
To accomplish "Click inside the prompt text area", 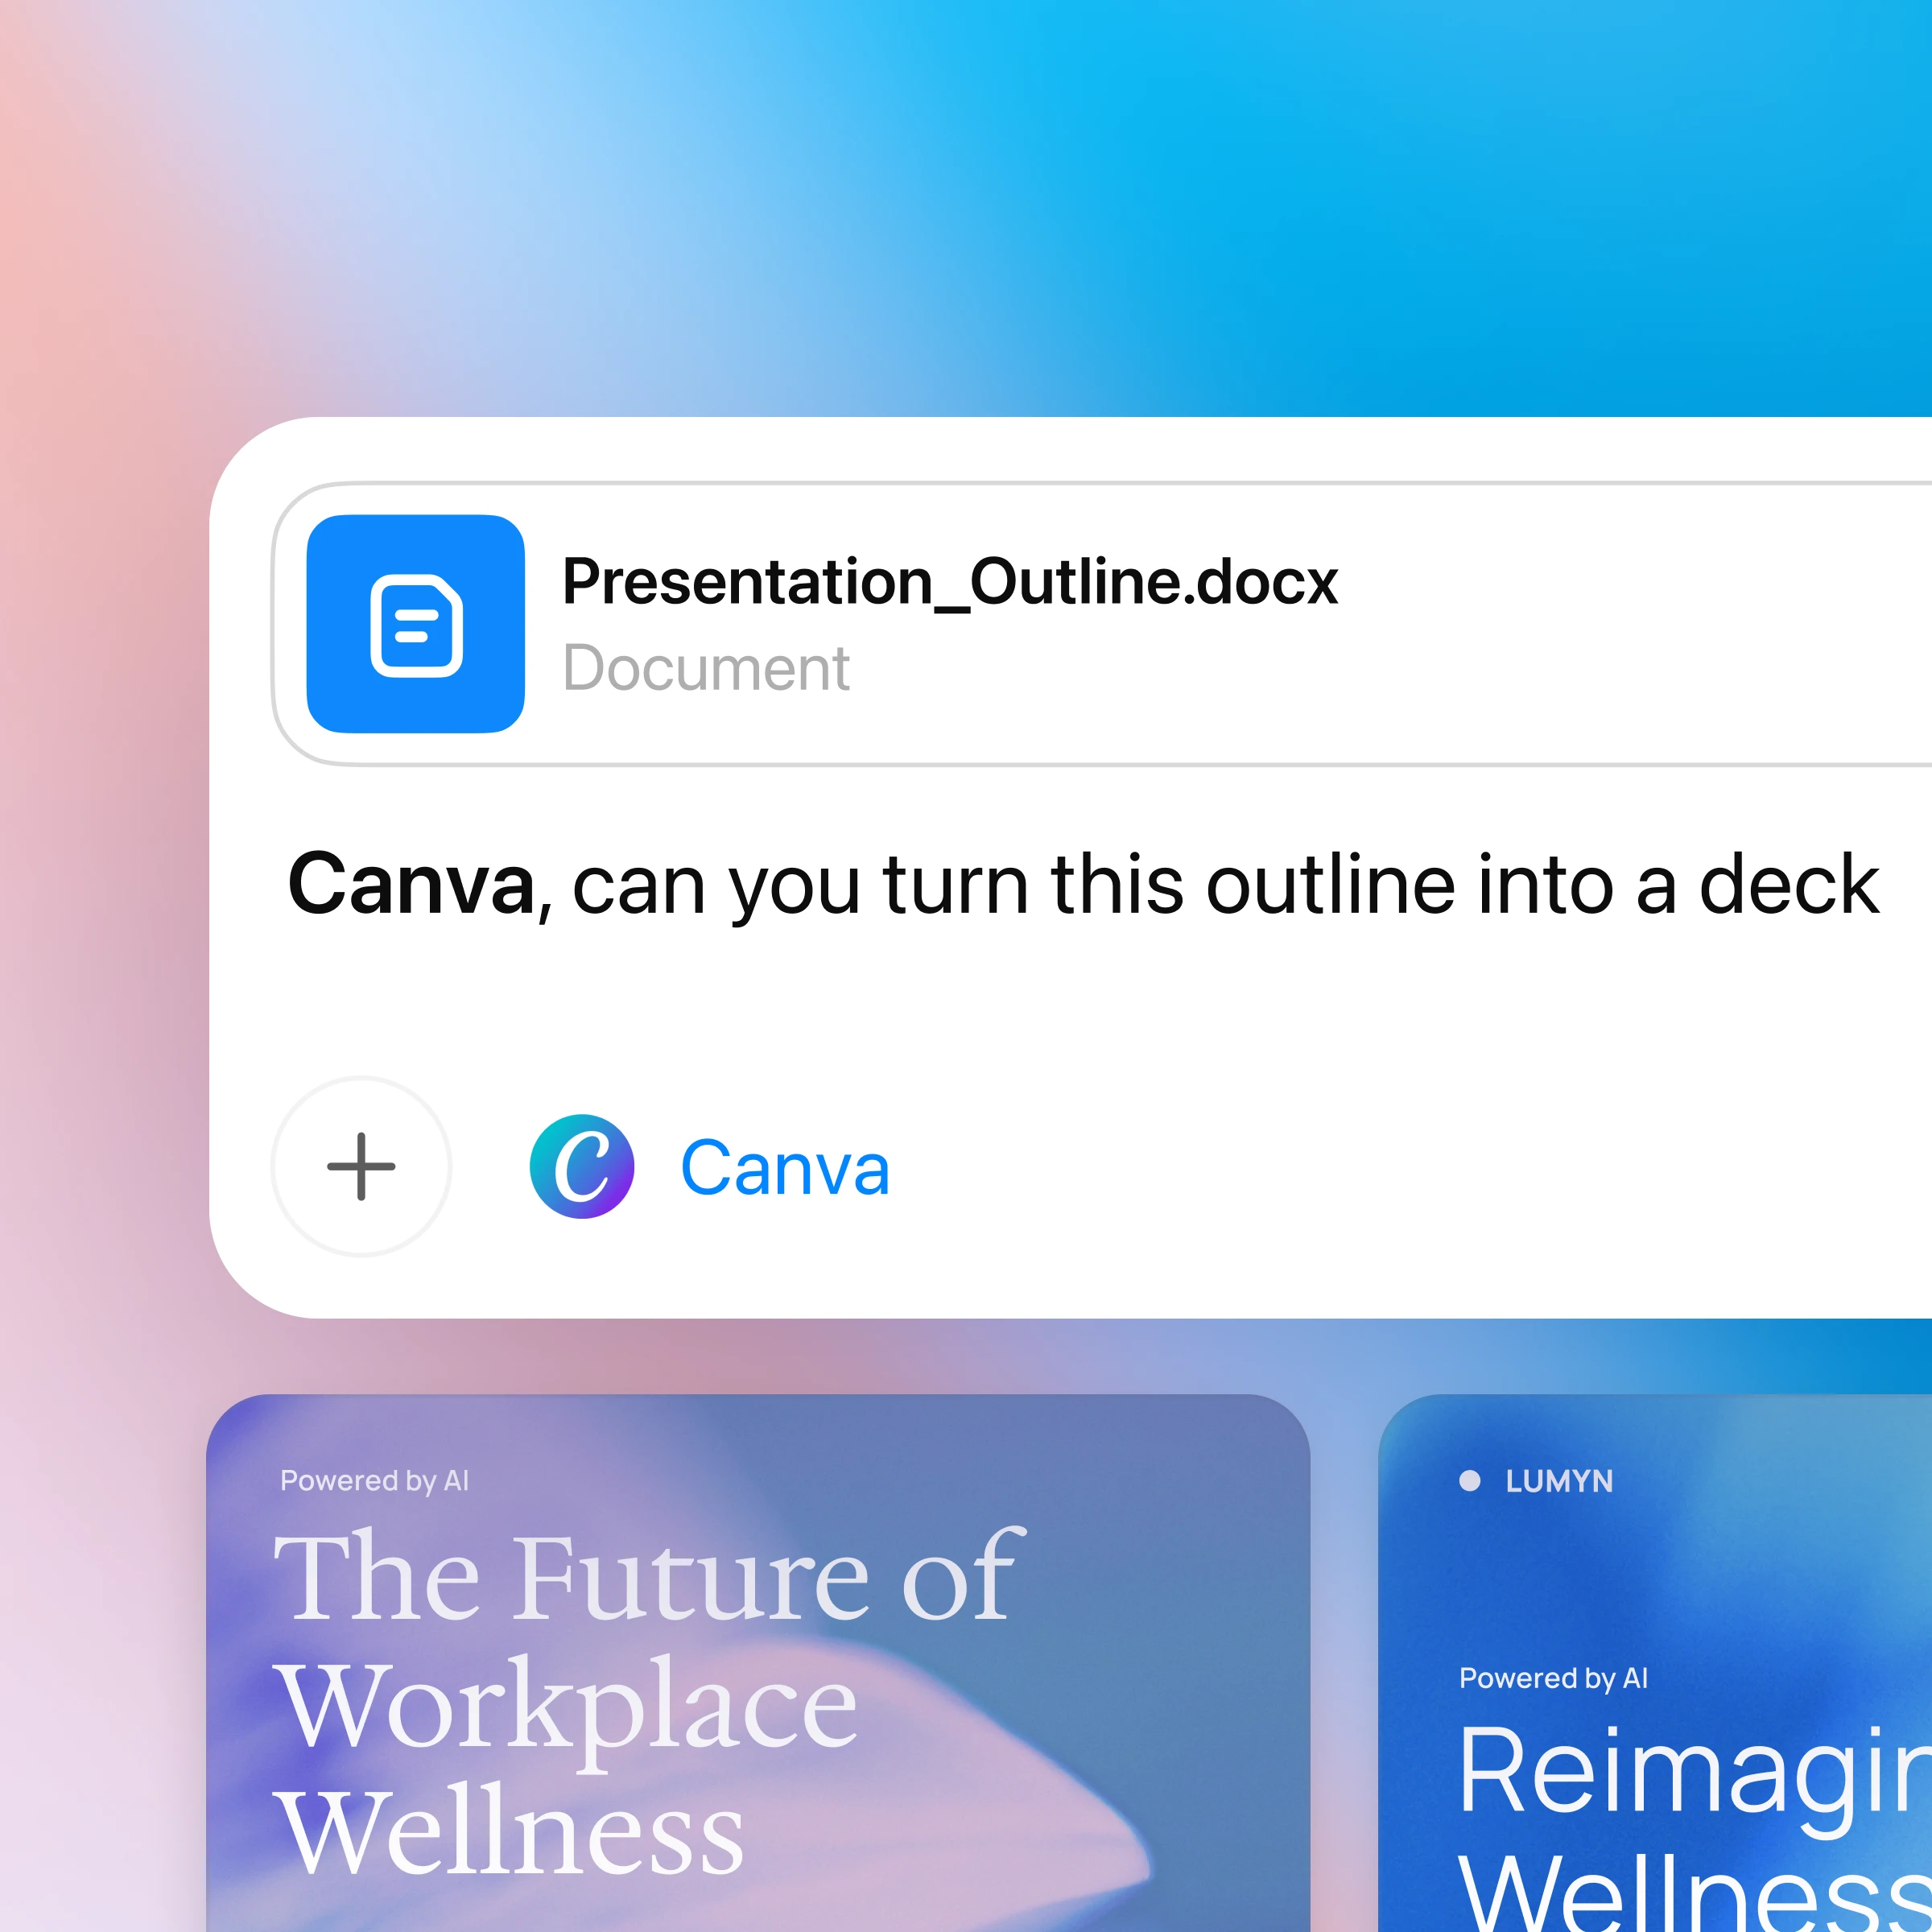I will (x=1000, y=880).
